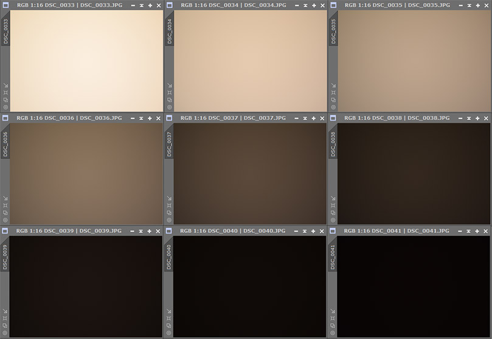Click the diagonal arrow icon in DSC_0037 window

point(169,198)
